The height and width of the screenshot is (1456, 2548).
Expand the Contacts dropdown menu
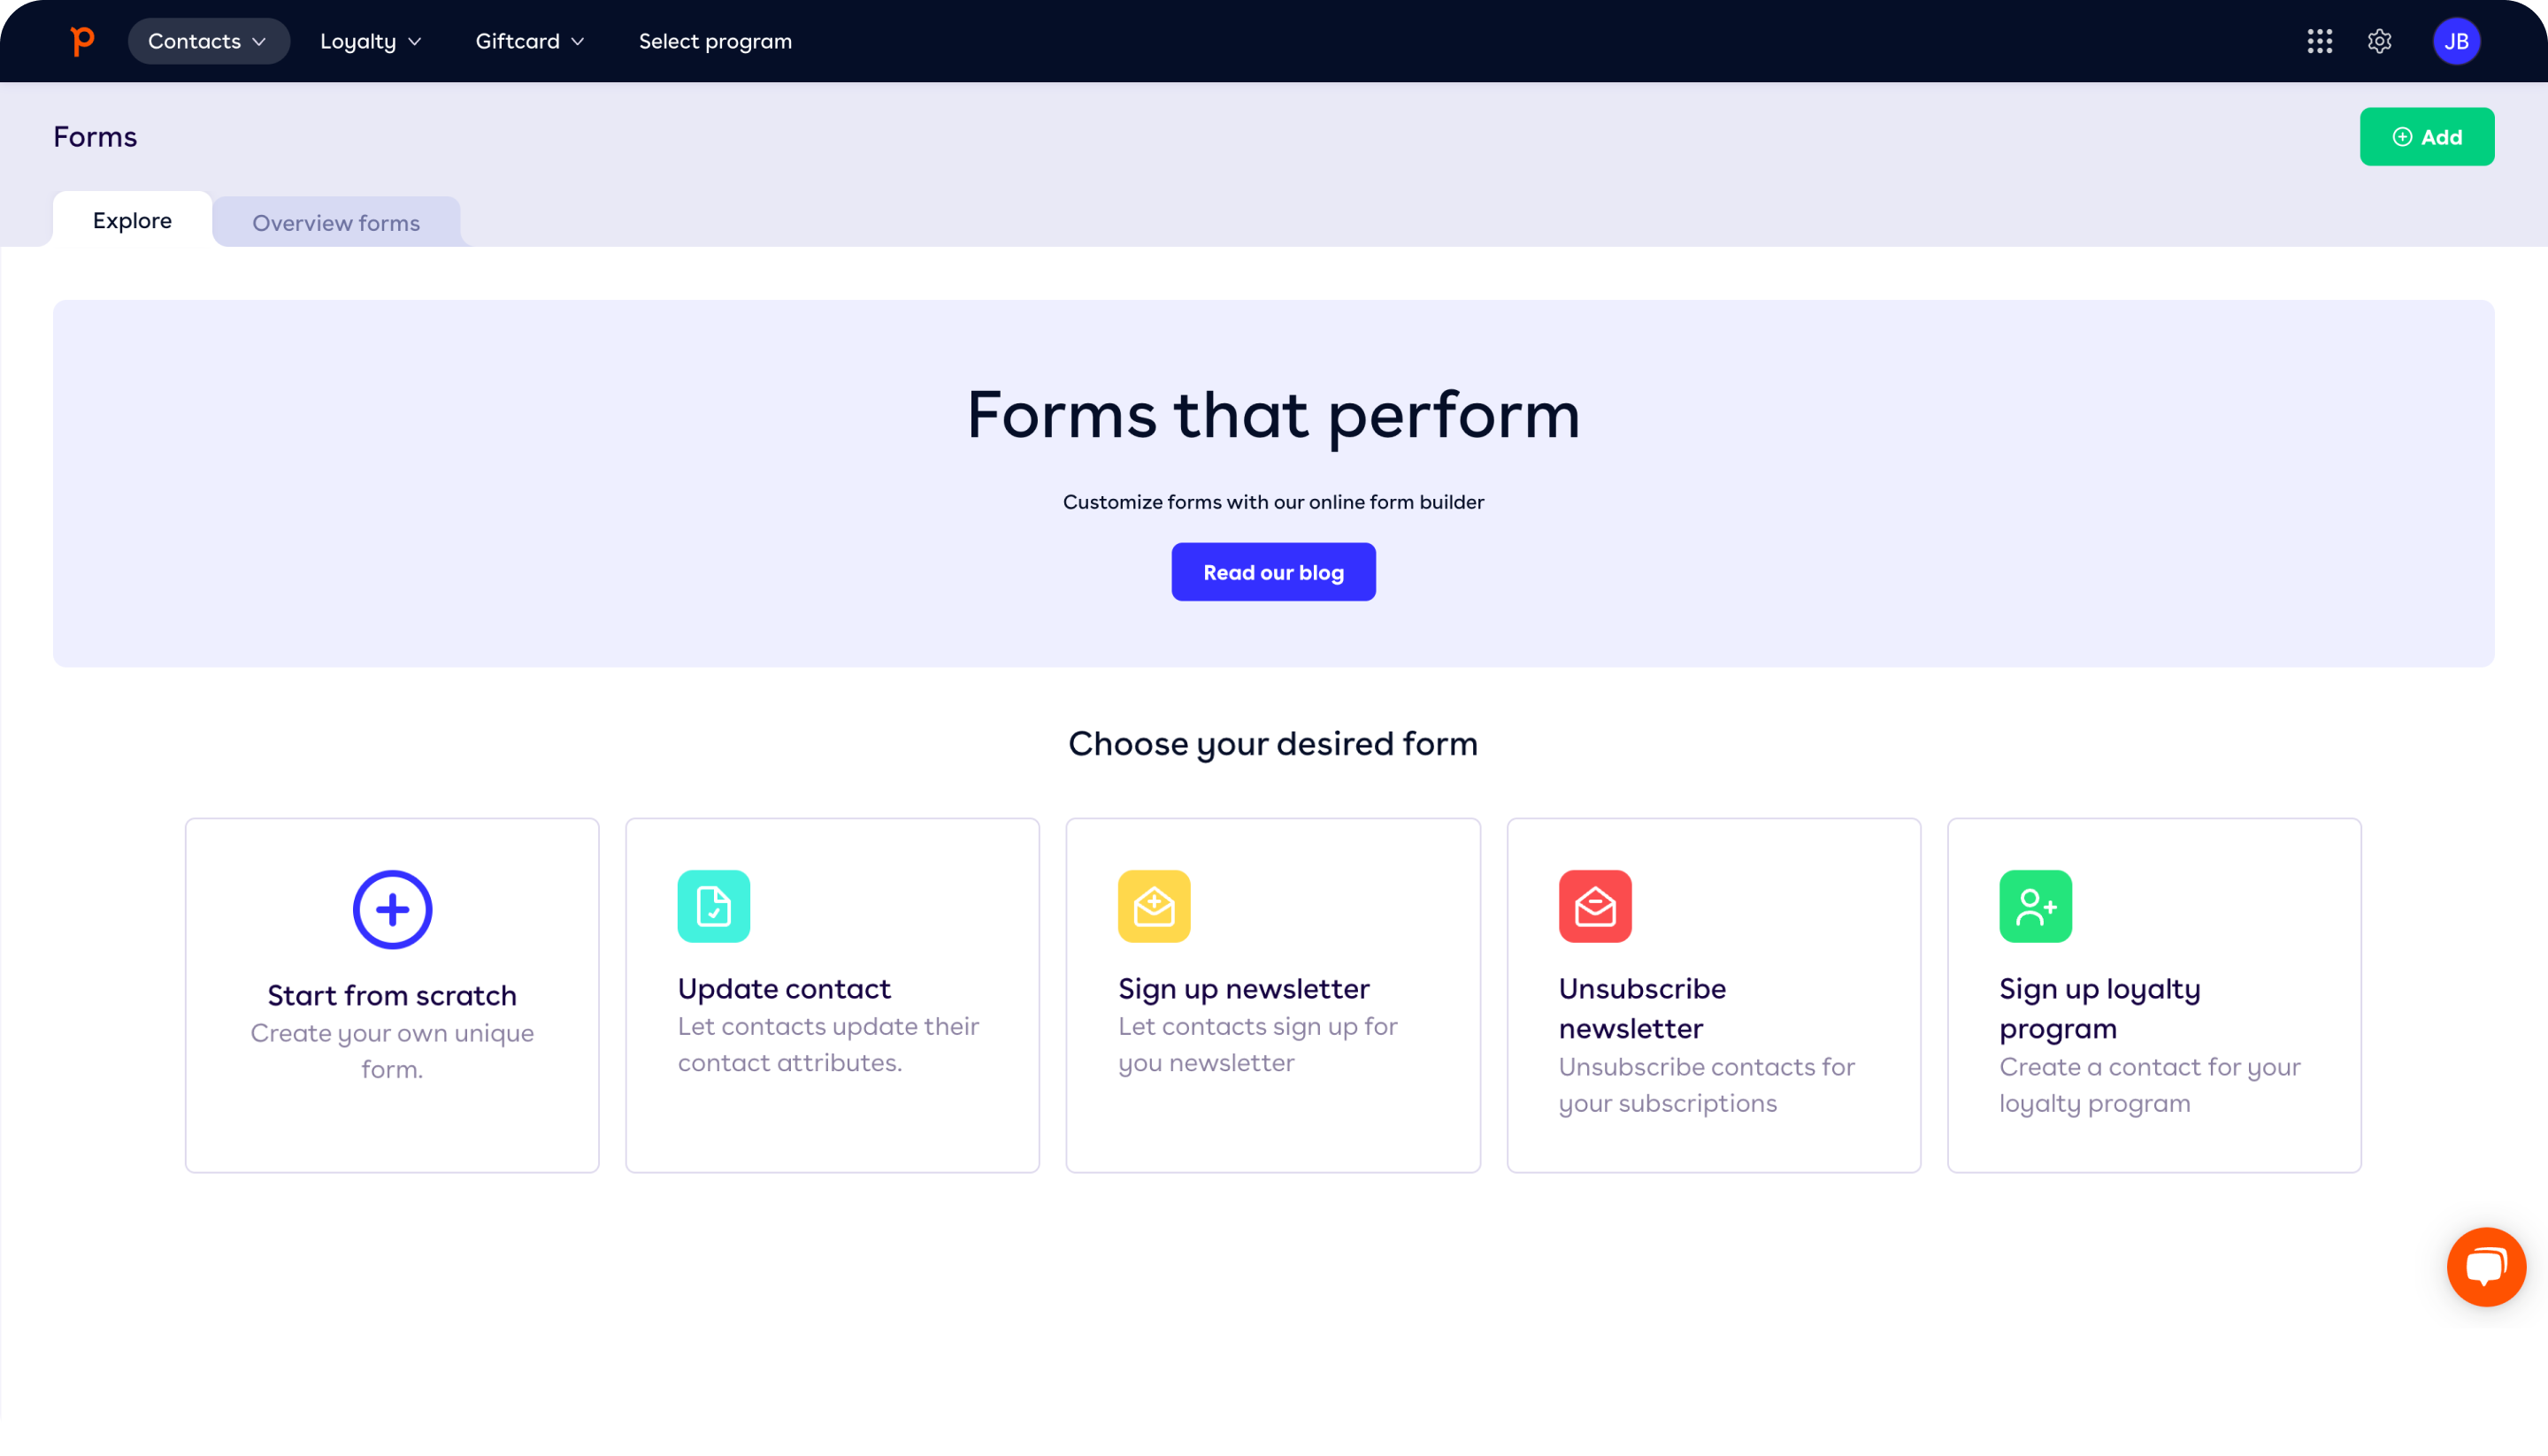click(x=208, y=41)
